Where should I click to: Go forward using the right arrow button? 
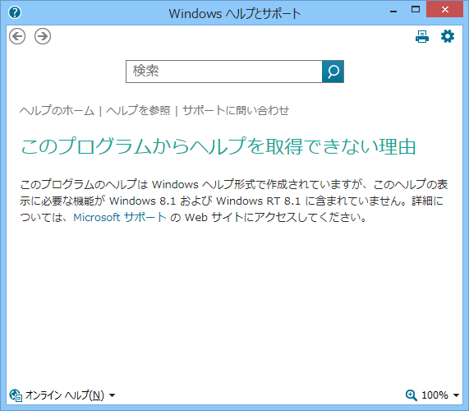point(43,36)
